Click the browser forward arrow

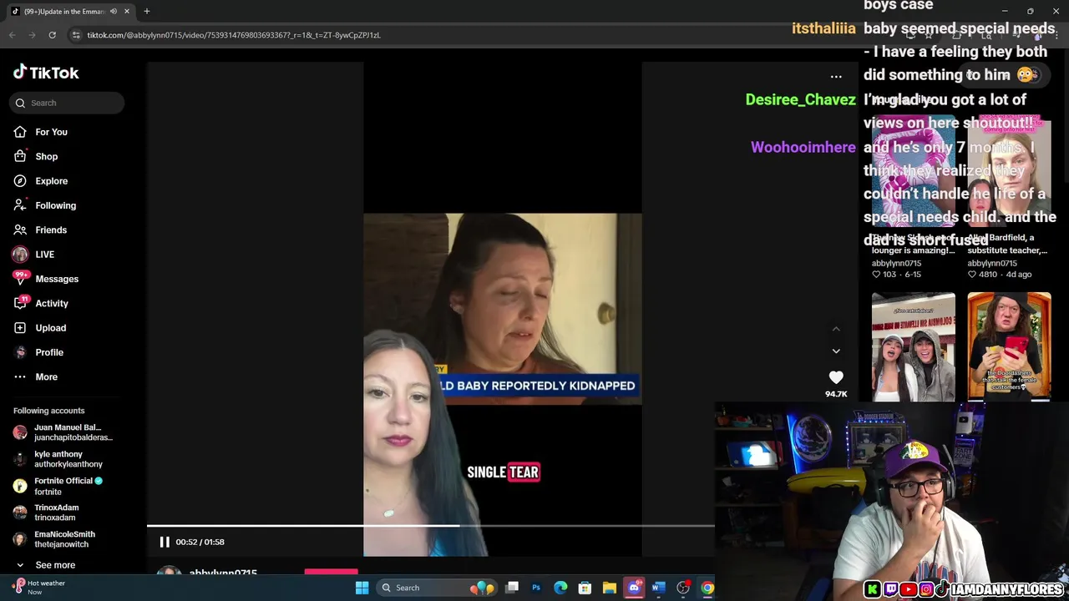(x=32, y=35)
